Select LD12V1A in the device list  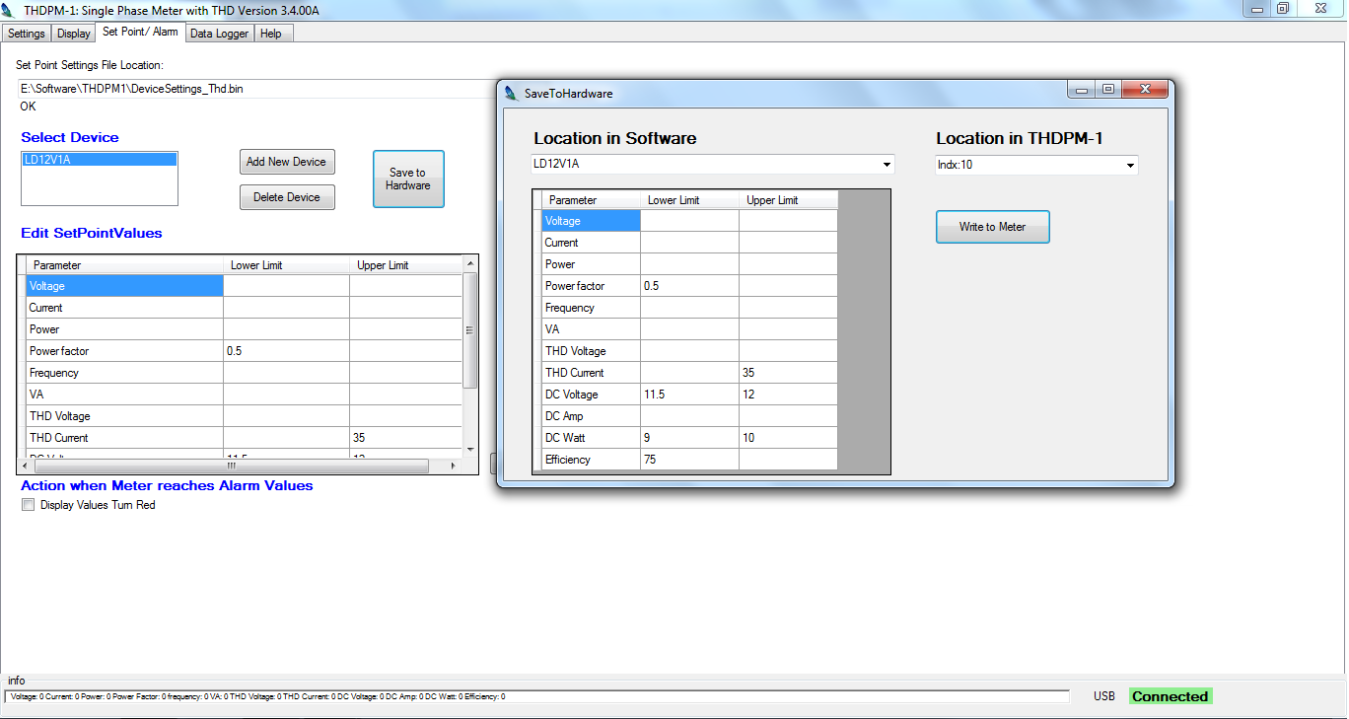tap(99, 160)
